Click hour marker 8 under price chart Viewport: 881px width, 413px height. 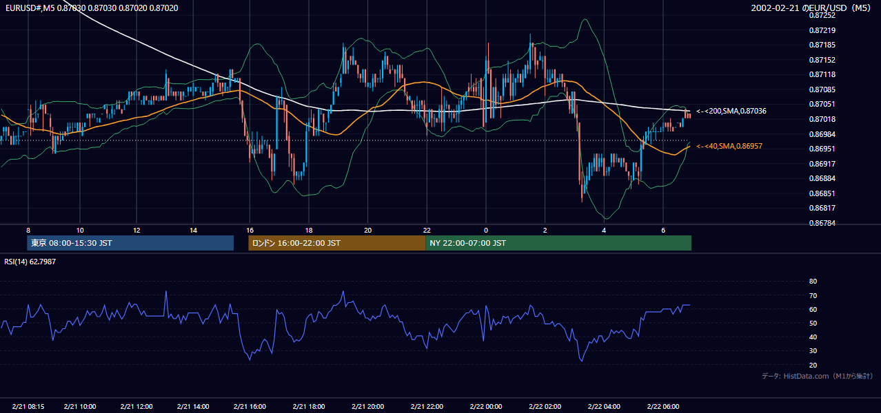[28, 230]
